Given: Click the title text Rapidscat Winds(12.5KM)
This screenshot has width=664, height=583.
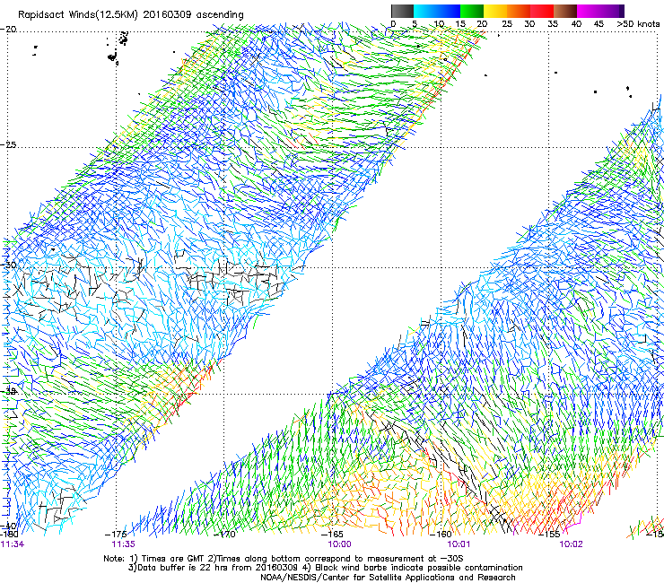Looking at the screenshot, I should 78,15.
